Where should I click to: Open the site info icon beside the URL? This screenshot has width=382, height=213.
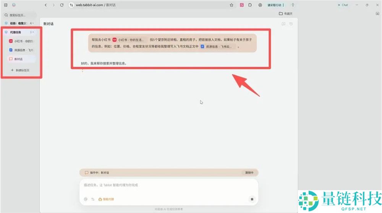(x=71, y=5)
